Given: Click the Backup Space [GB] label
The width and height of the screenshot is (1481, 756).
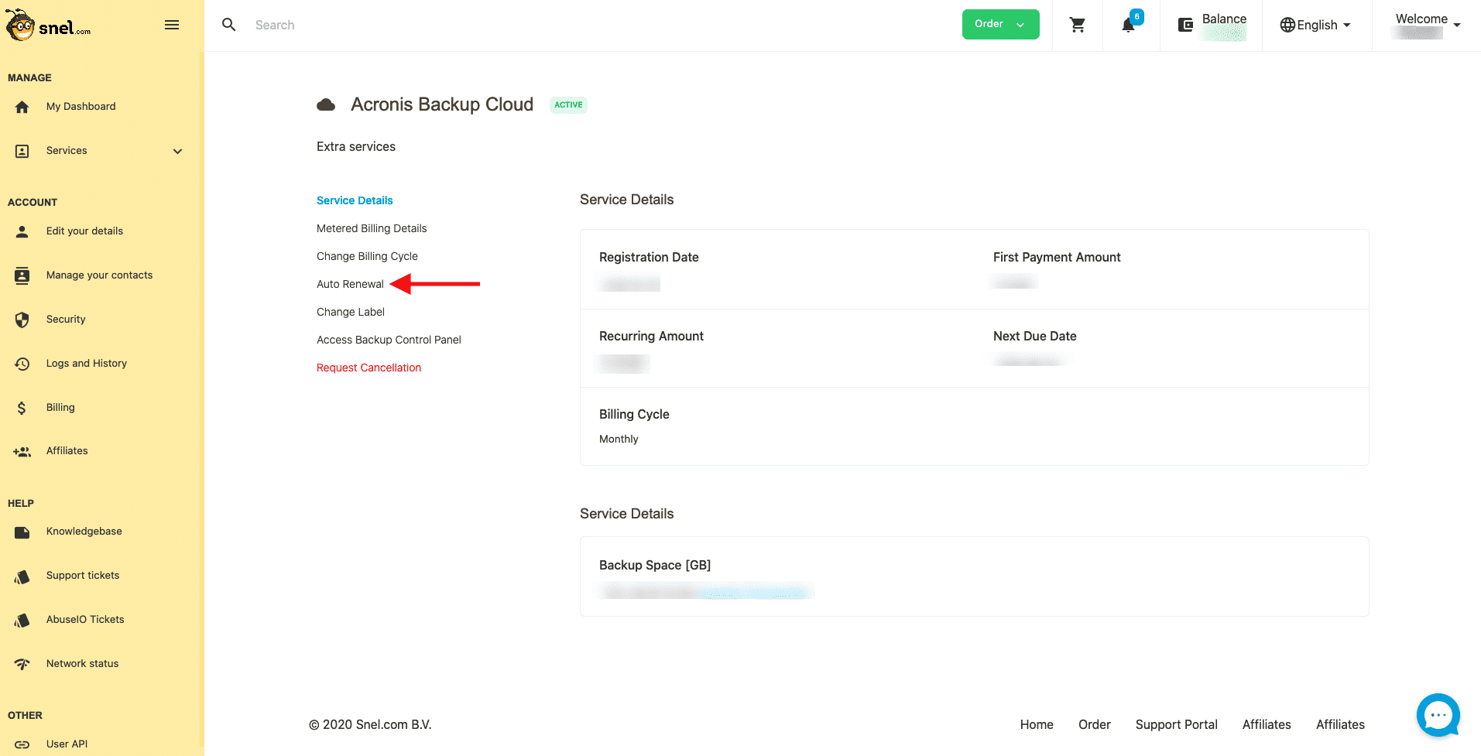Looking at the screenshot, I should 655,566.
